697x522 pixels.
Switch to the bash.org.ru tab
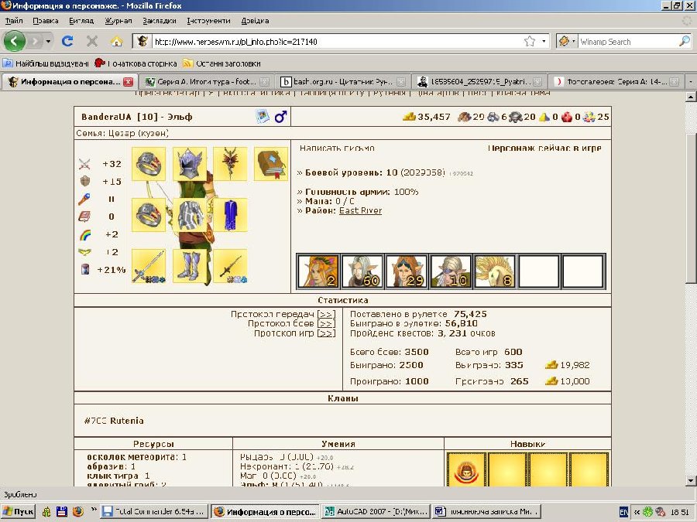pos(342,82)
